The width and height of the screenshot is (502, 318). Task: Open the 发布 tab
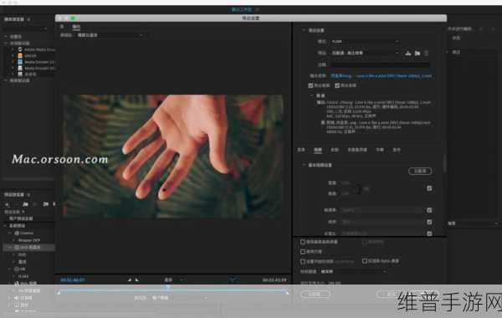click(x=397, y=150)
